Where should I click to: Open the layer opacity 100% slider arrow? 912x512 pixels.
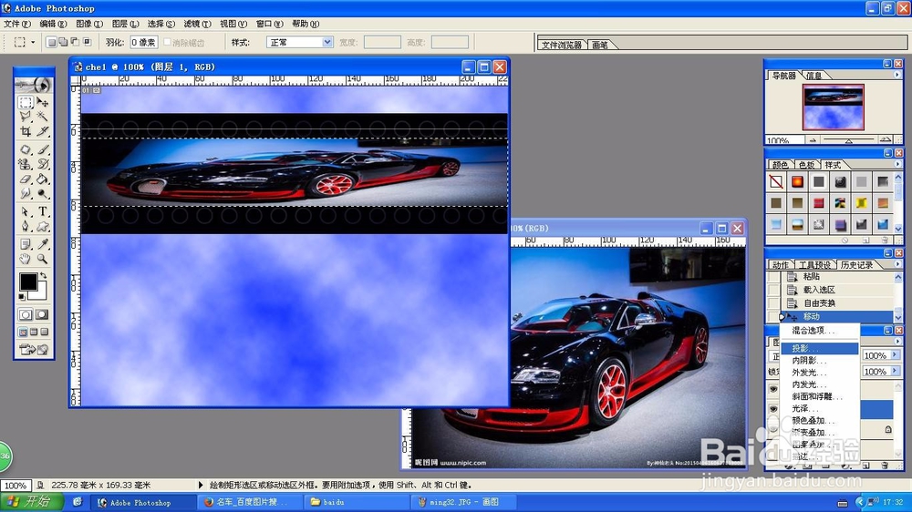click(895, 355)
